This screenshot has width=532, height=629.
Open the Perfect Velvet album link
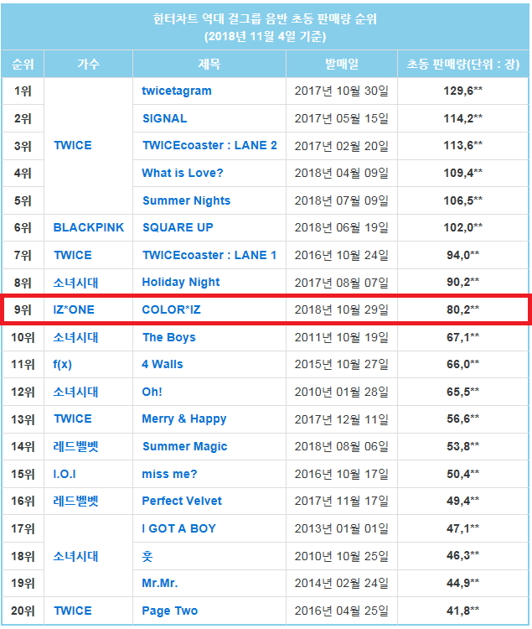[182, 501]
